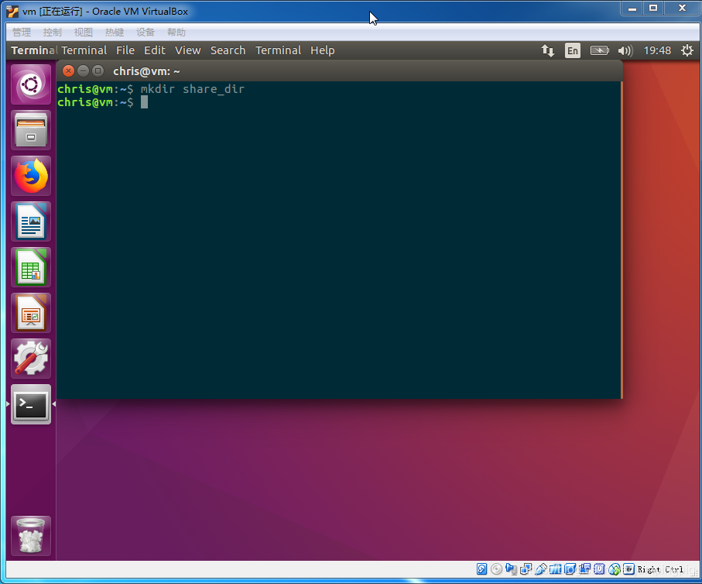Open the 管理 menu in VirtualBox

22,33
